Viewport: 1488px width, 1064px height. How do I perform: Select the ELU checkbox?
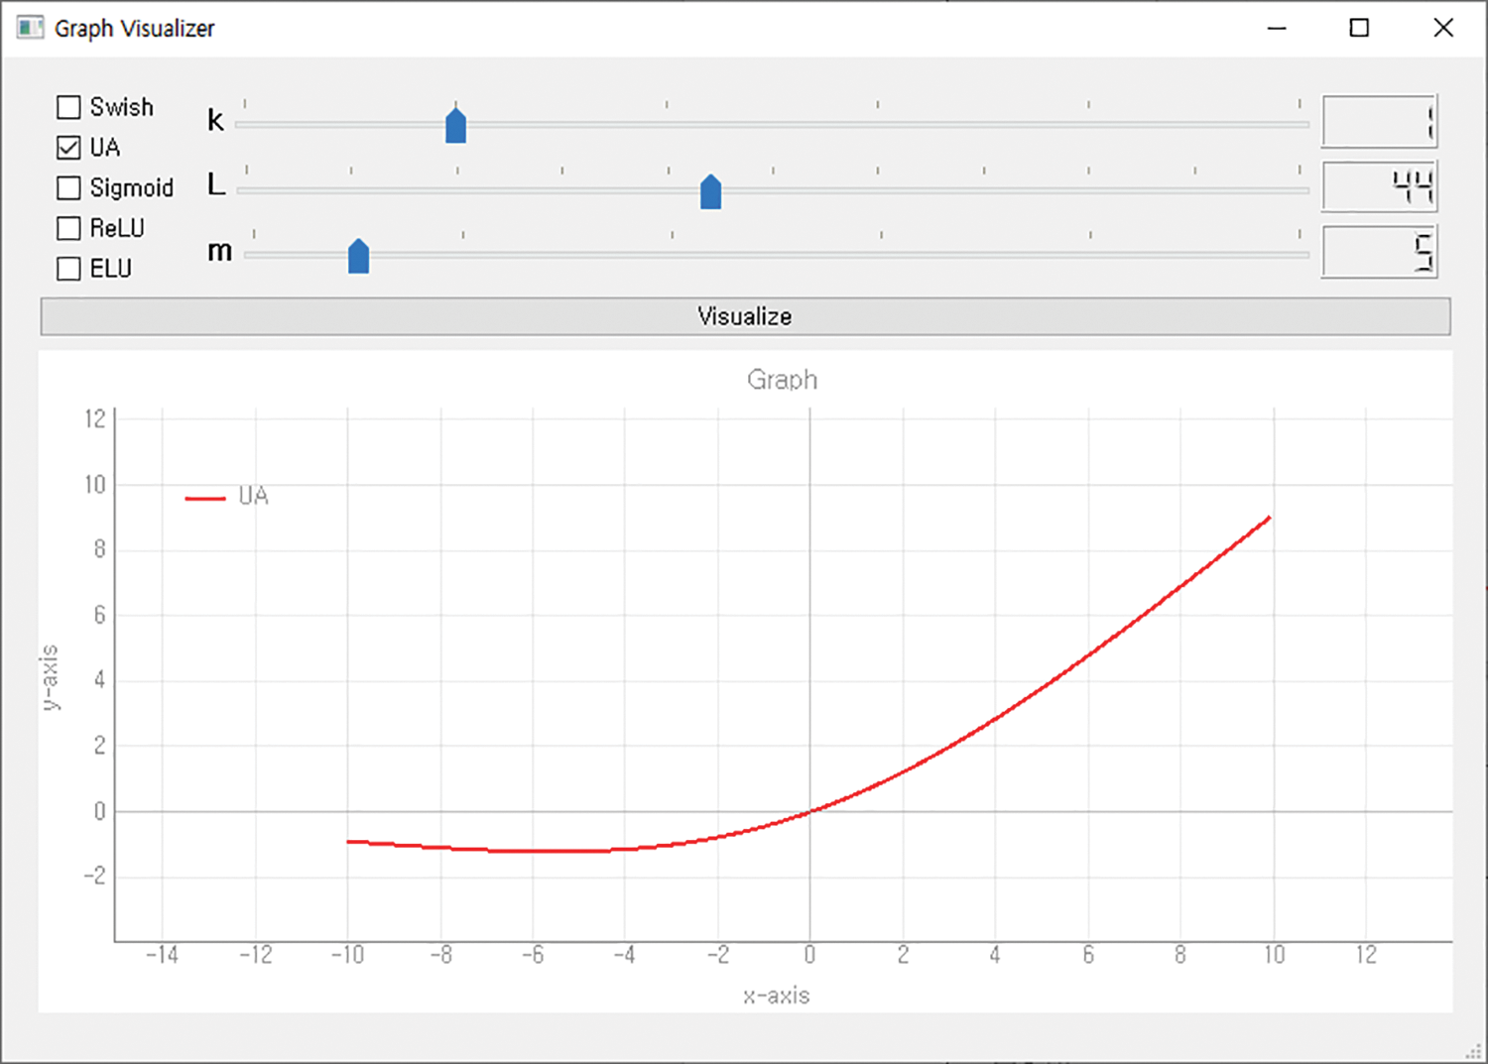point(68,269)
